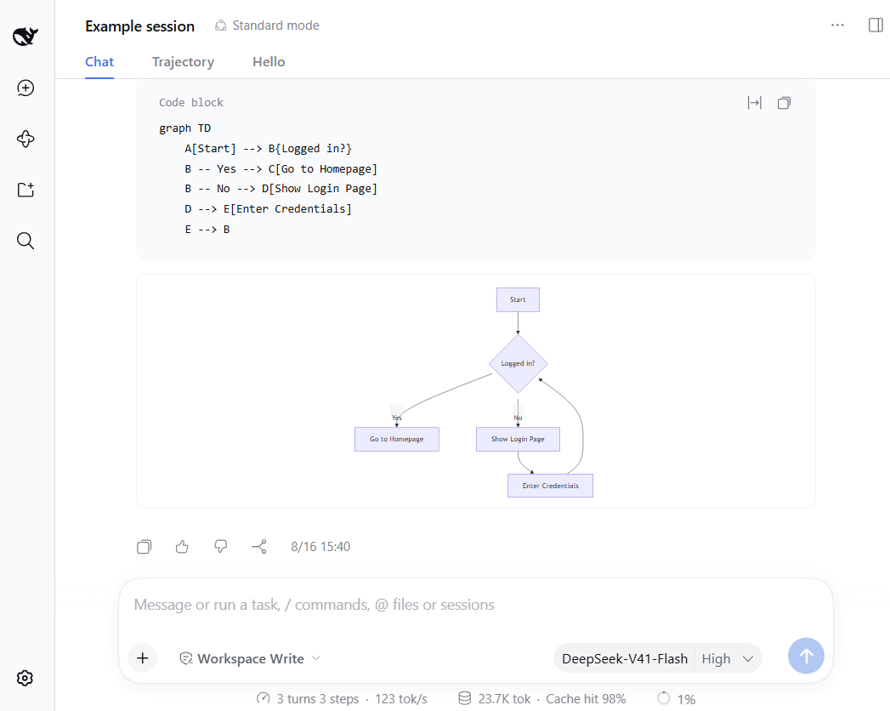
Task: Start a new chat from sidebar
Action: [x=26, y=88]
